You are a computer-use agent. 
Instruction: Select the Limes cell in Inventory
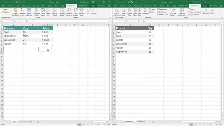tap(131, 32)
